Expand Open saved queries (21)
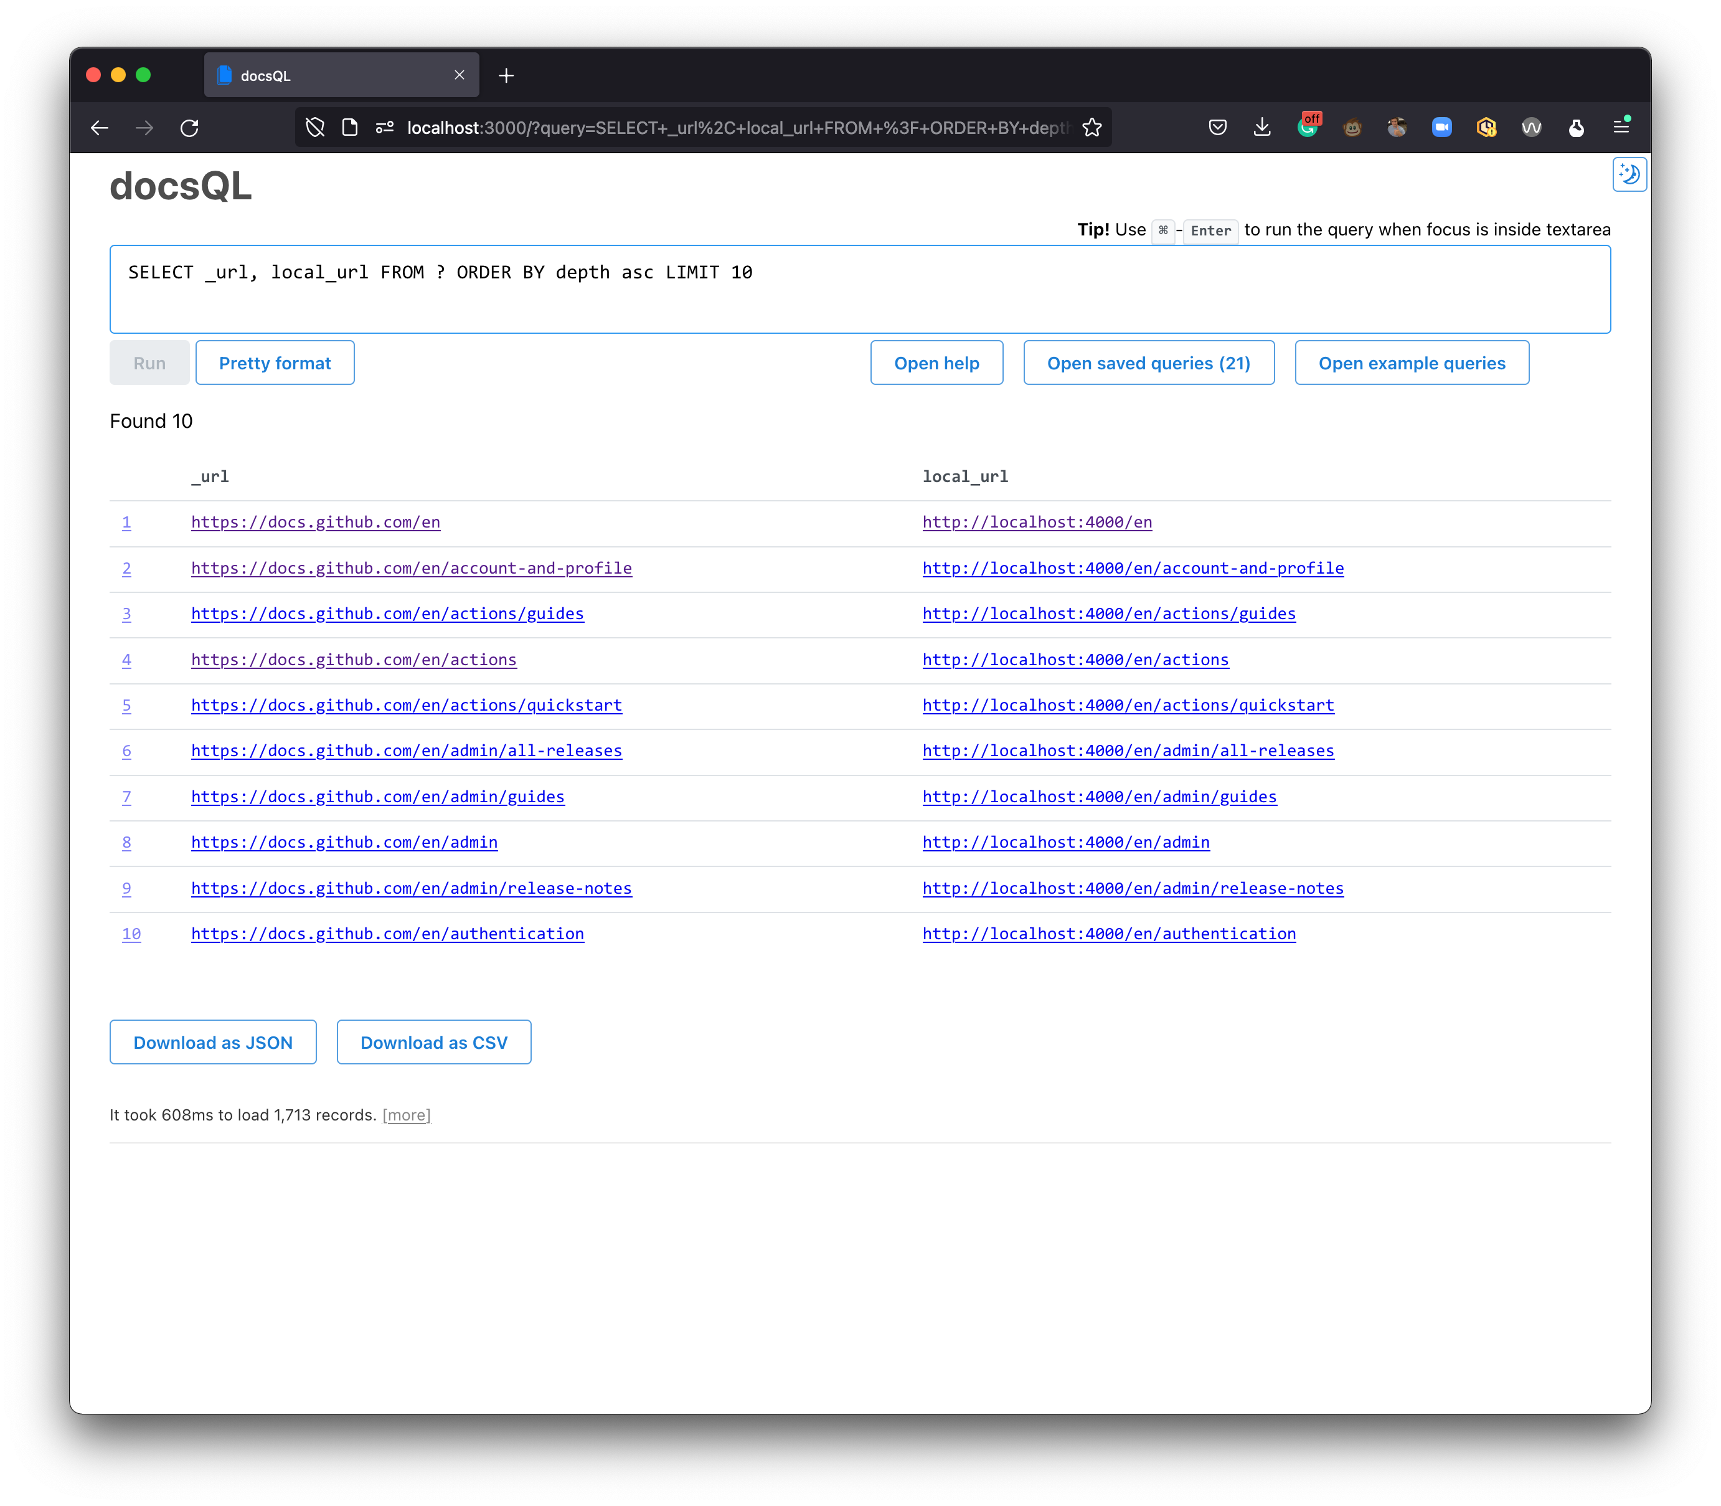The height and width of the screenshot is (1506, 1721). (x=1148, y=363)
